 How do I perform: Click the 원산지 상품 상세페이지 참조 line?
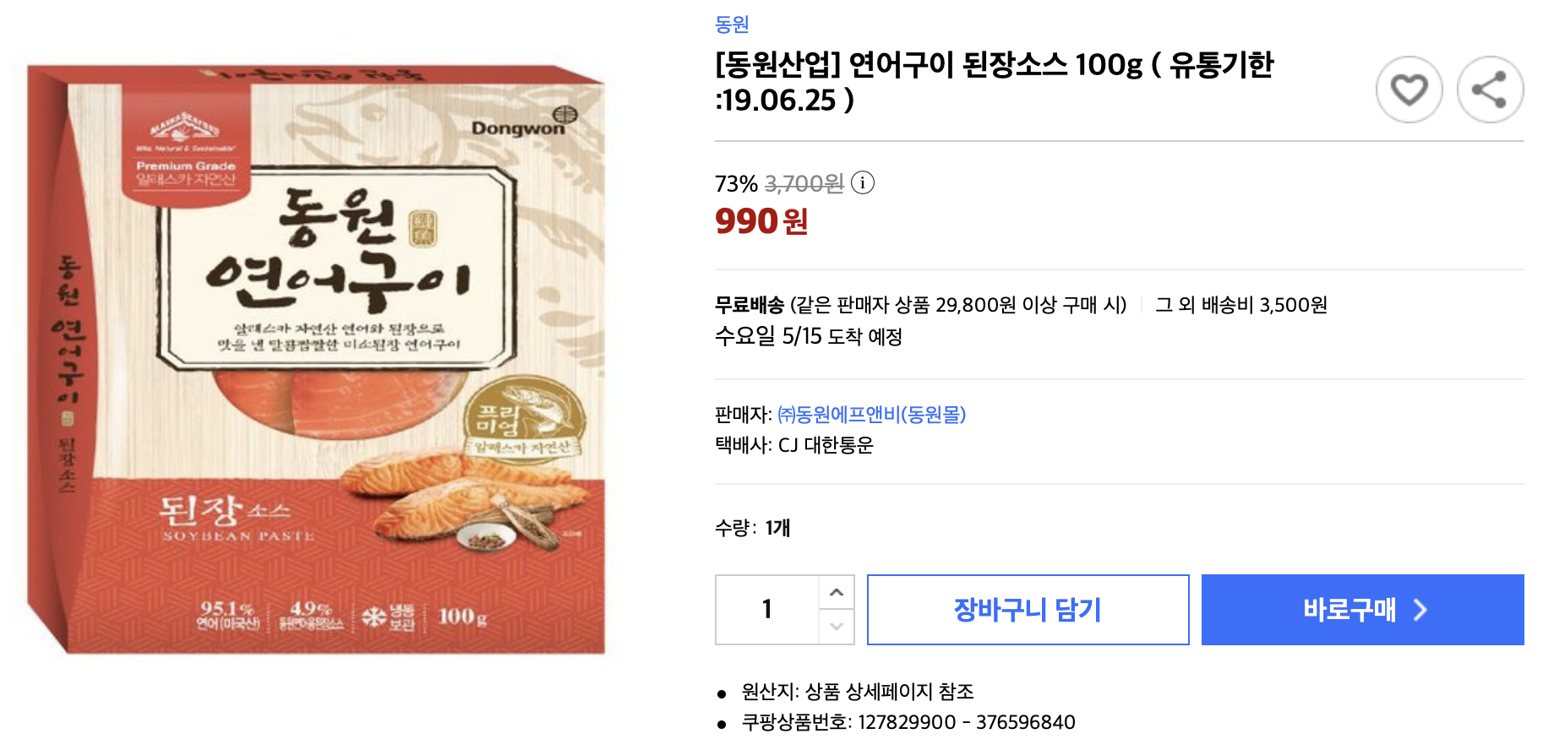[857, 692]
